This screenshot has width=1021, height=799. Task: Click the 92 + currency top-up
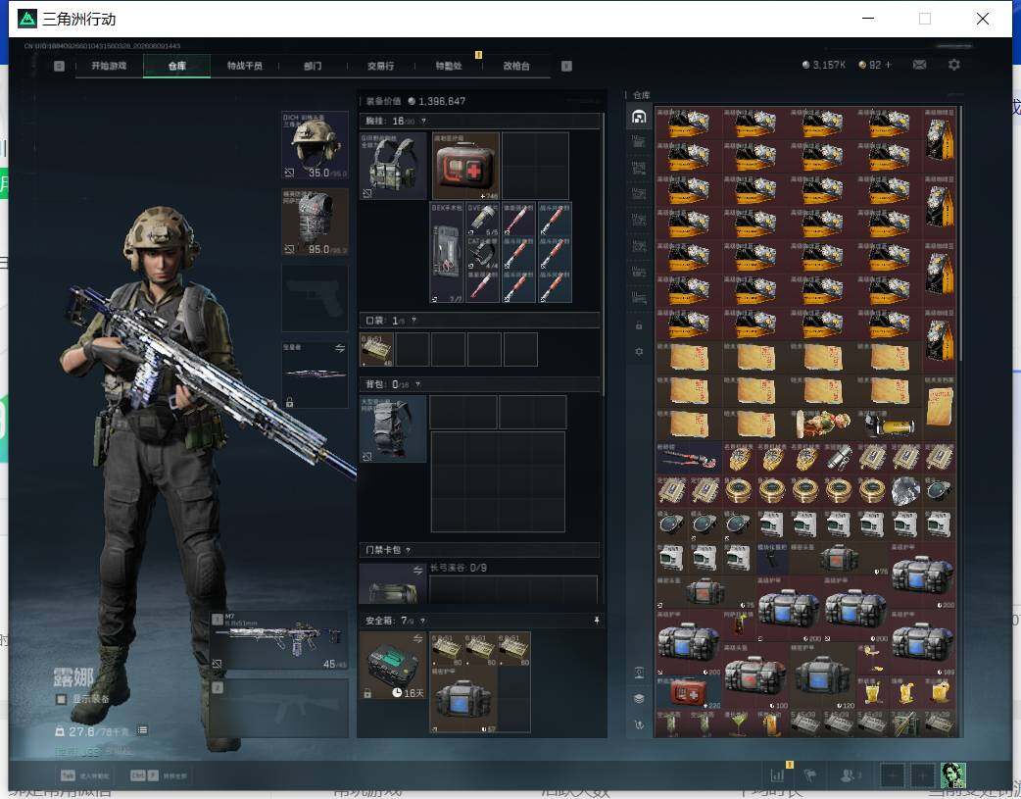pyautogui.click(x=876, y=65)
